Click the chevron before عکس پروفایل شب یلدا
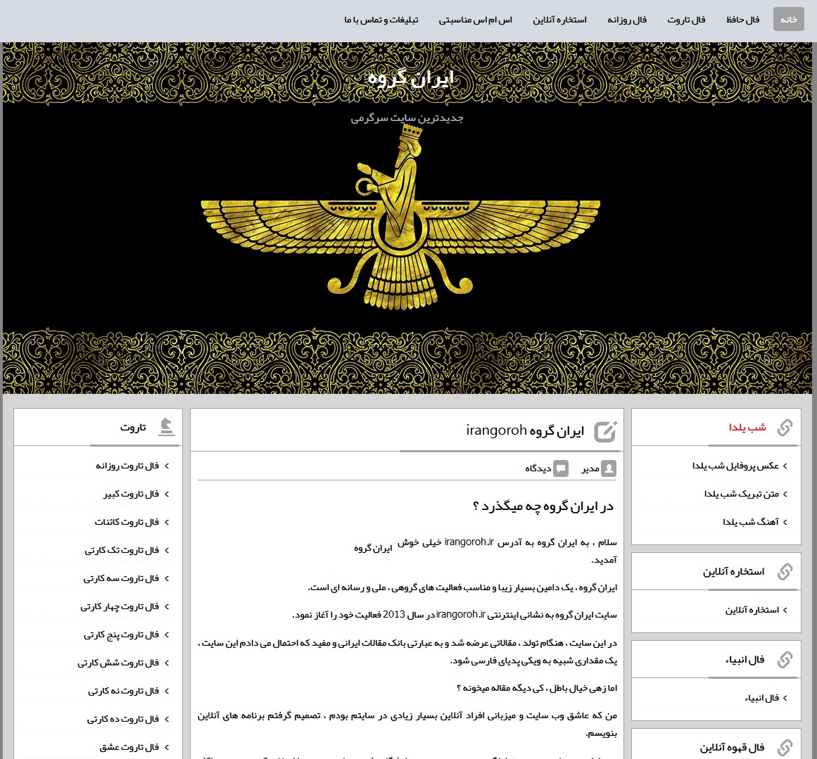 coord(785,466)
